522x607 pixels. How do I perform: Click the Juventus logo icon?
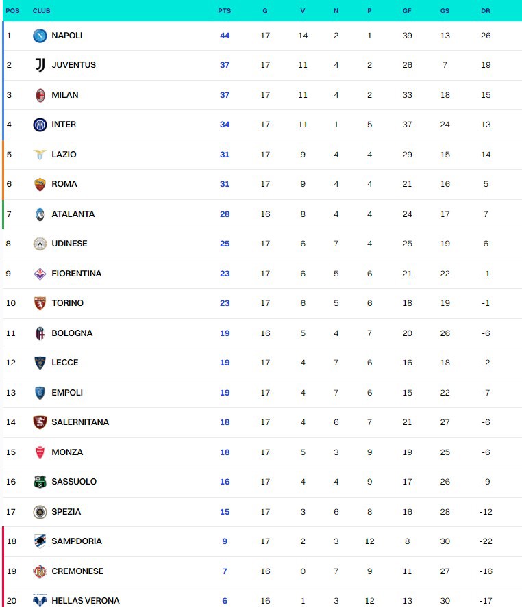(x=40, y=65)
